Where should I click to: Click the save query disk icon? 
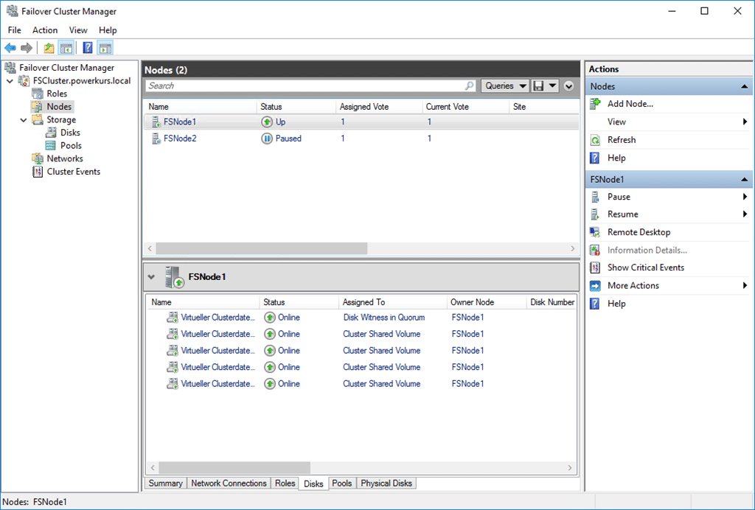538,86
